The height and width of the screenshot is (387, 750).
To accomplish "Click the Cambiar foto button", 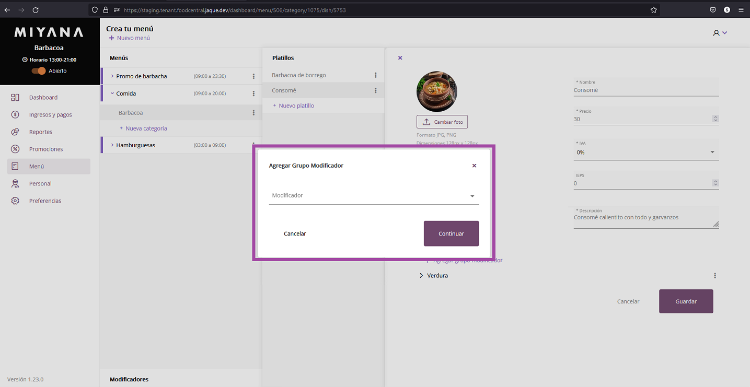I will pyautogui.click(x=442, y=122).
